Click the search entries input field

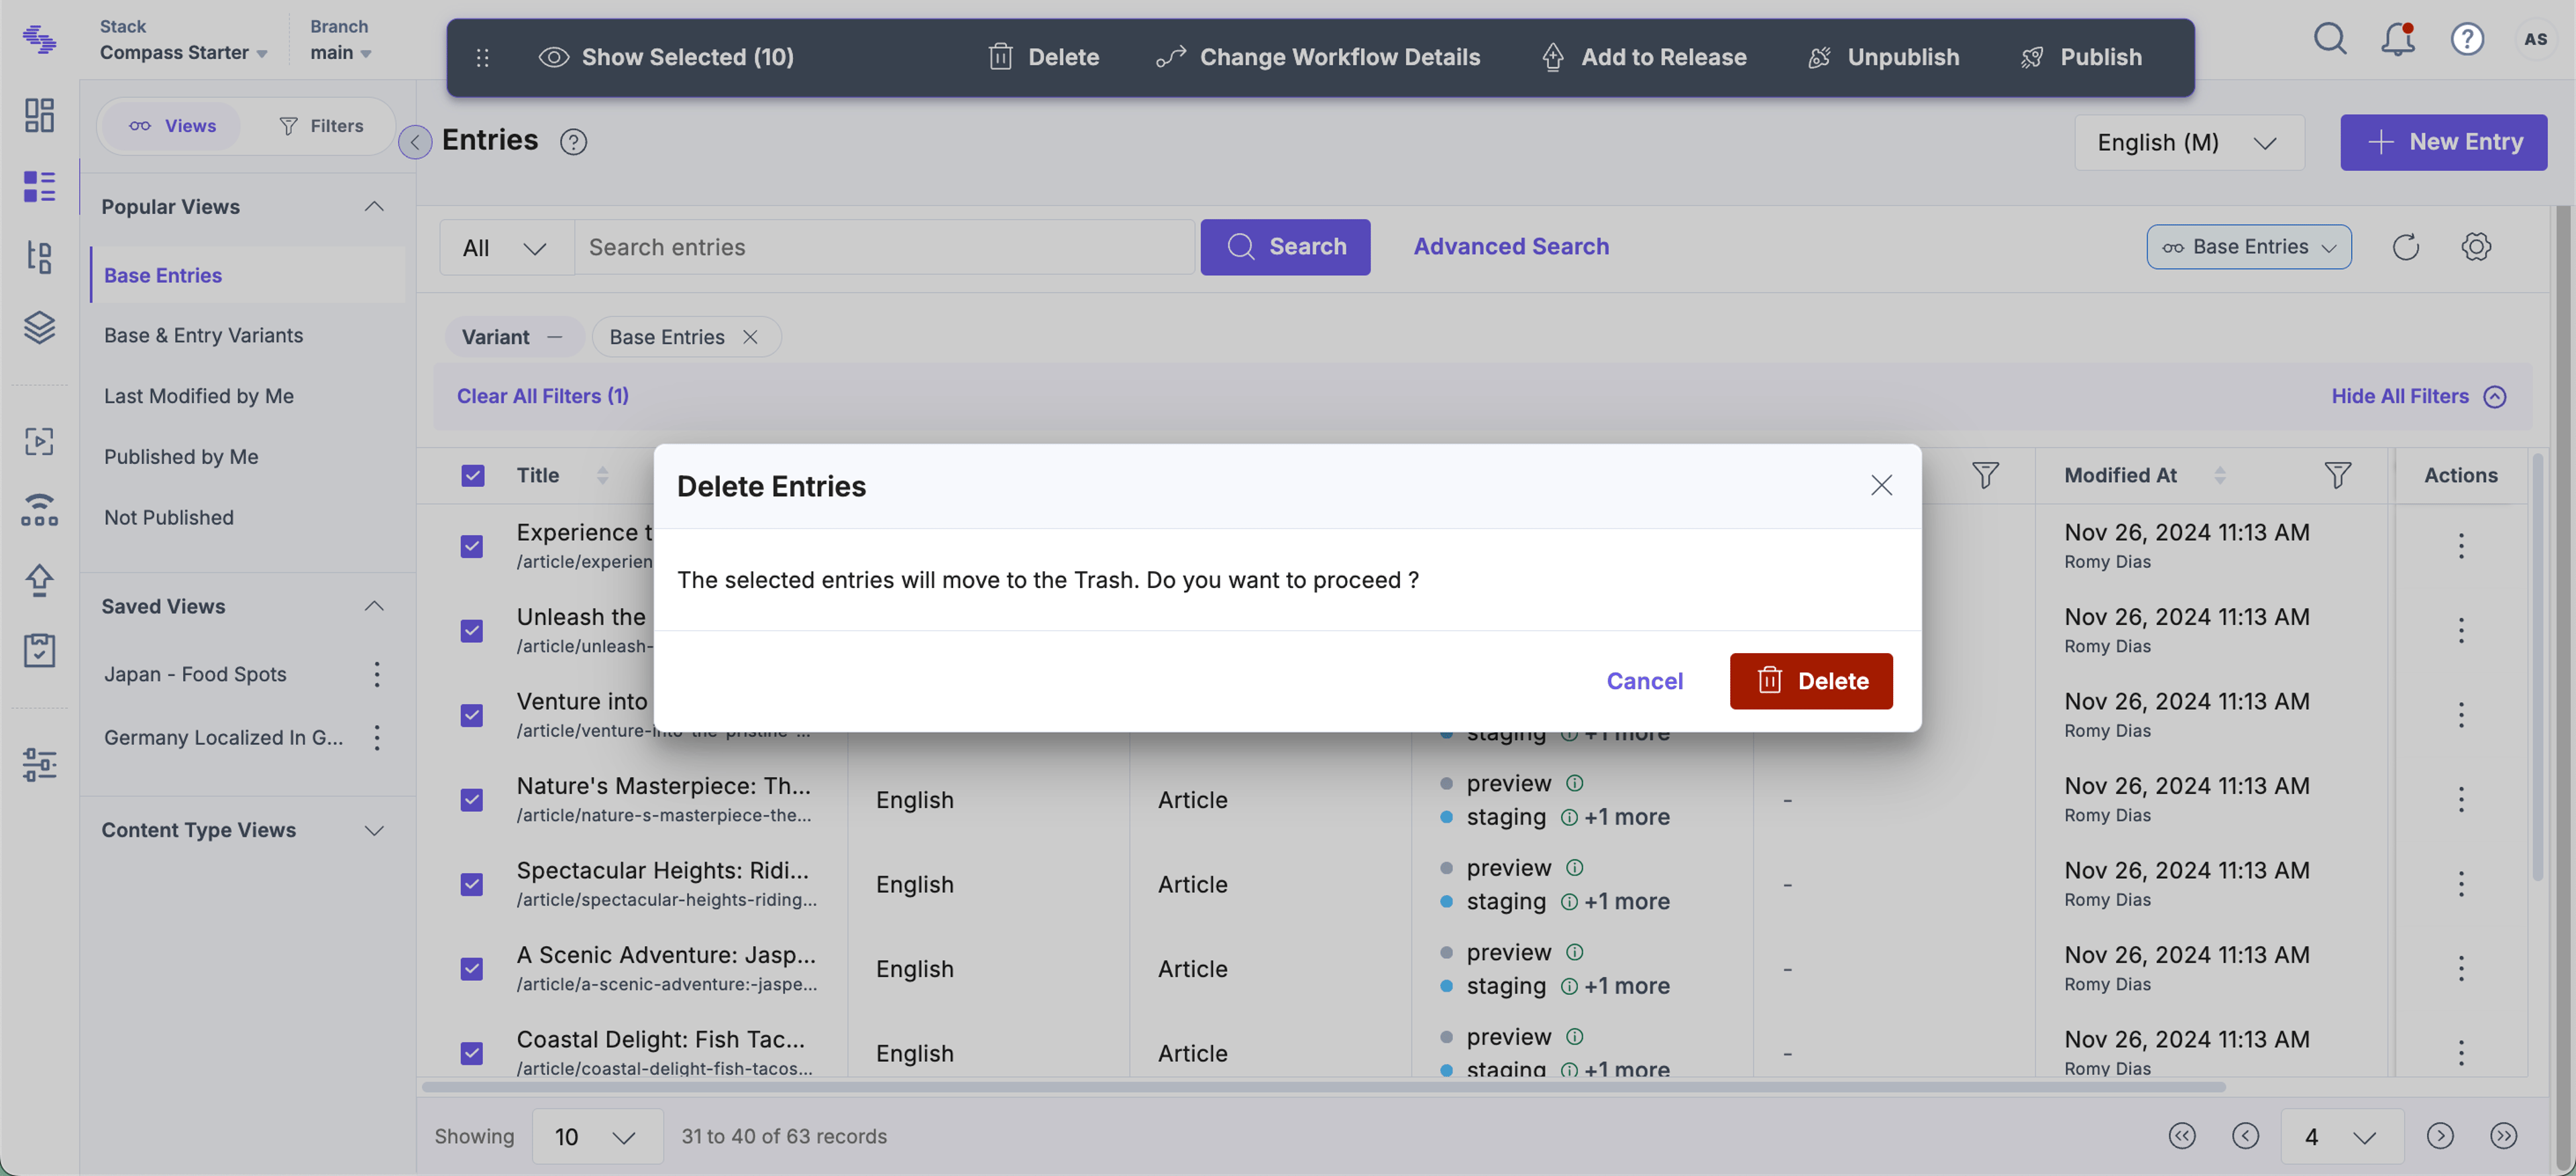tap(885, 247)
